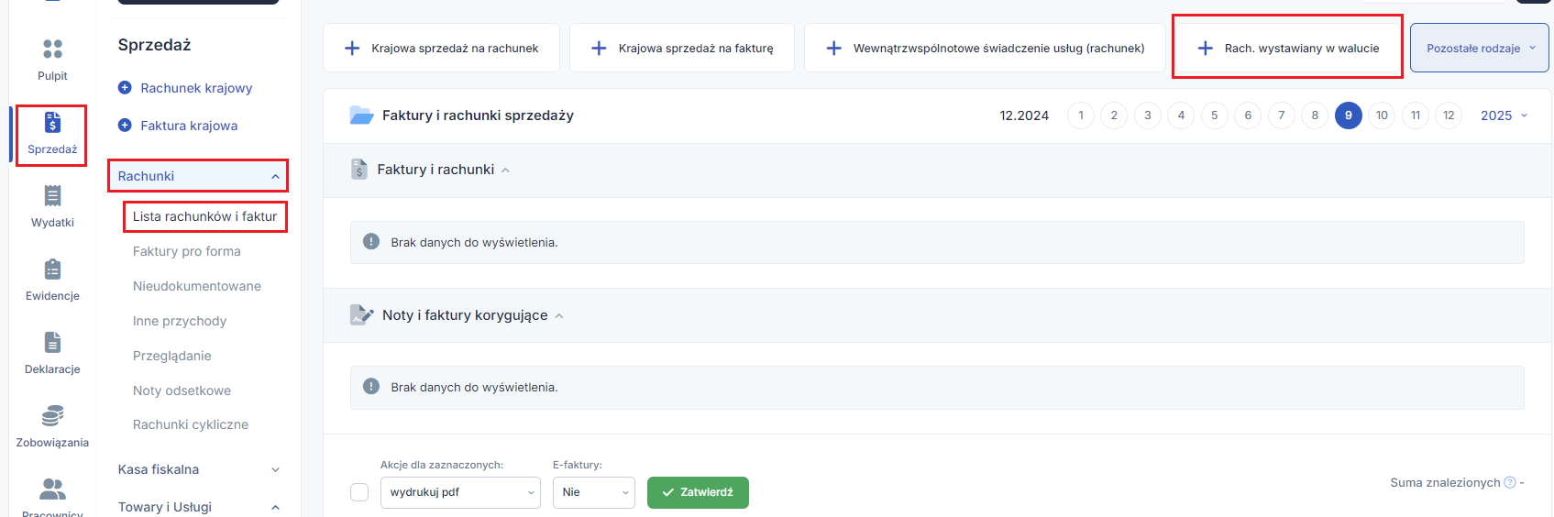
Task: Open the E-faktury Nie dropdown
Action: 594,492
